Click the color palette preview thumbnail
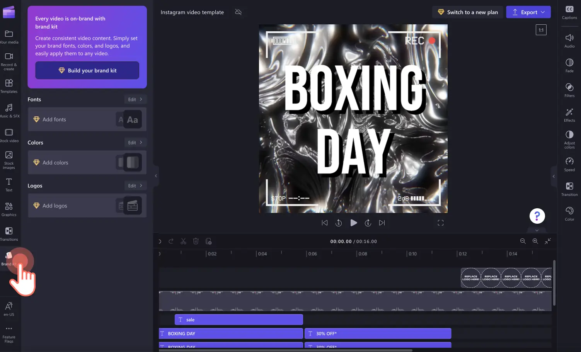The image size is (581, 352). [x=132, y=163]
